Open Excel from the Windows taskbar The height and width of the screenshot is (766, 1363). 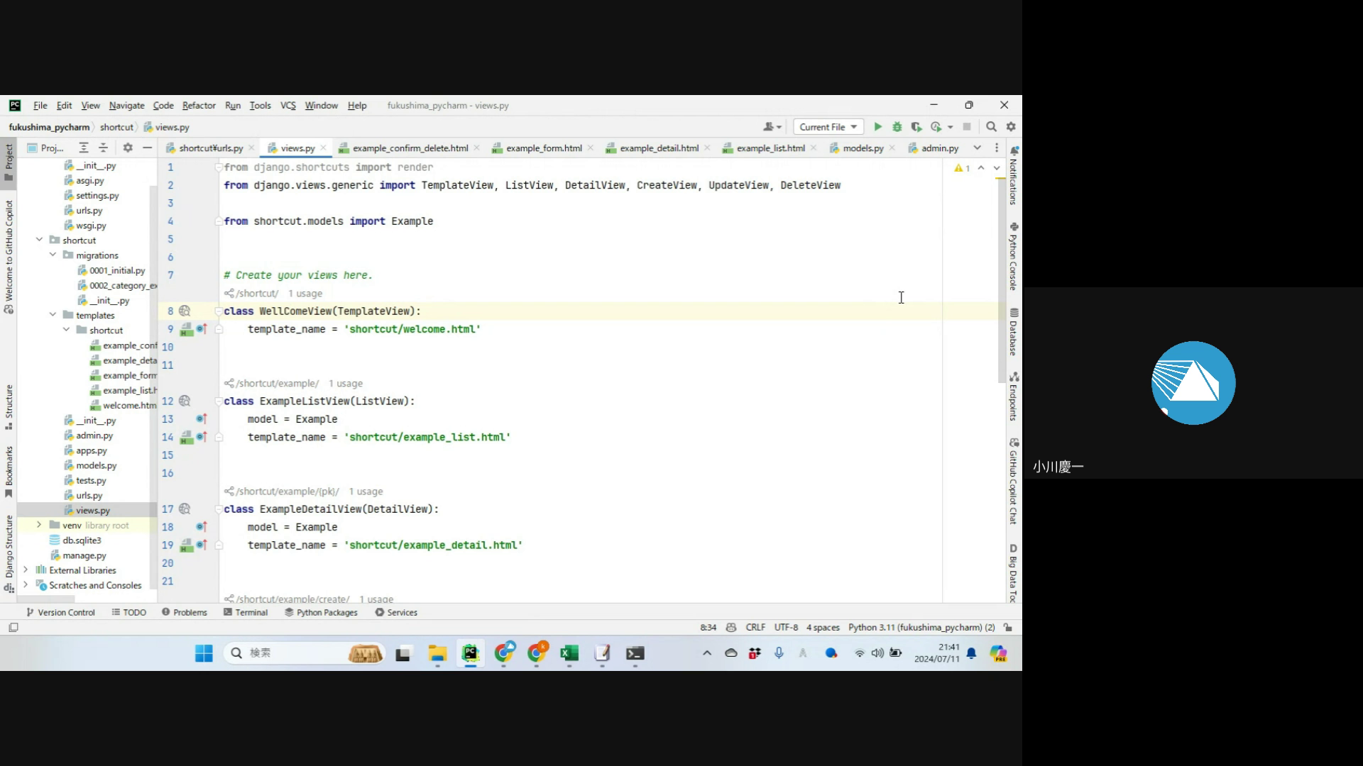(569, 653)
